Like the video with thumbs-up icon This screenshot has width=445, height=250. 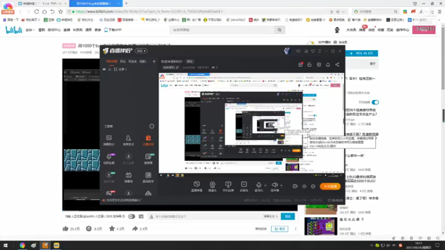66,228
